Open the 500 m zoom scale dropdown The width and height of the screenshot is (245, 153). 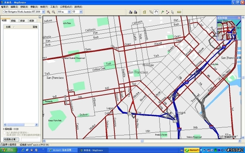coord(69,12)
